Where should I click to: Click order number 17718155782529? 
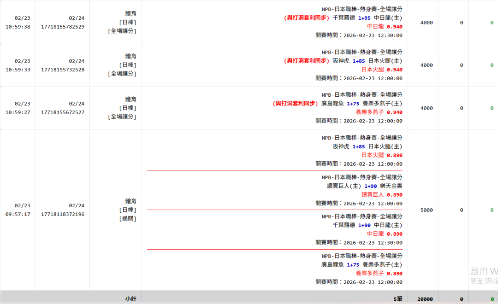click(63, 27)
